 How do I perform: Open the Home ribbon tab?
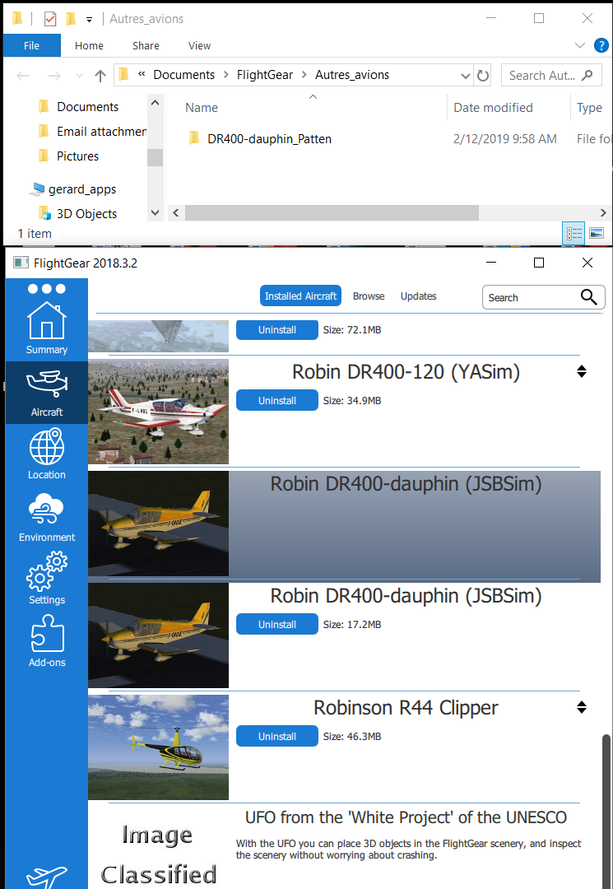pos(89,45)
